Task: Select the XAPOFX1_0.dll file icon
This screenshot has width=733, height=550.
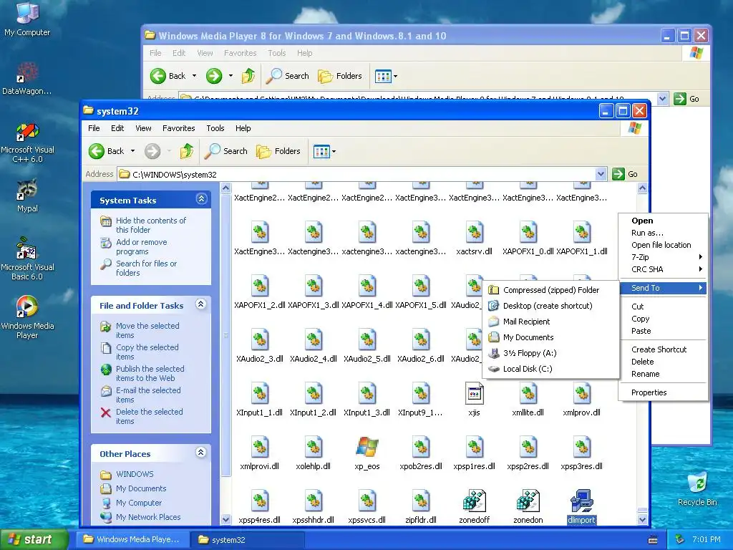Action: pos(528,232)
